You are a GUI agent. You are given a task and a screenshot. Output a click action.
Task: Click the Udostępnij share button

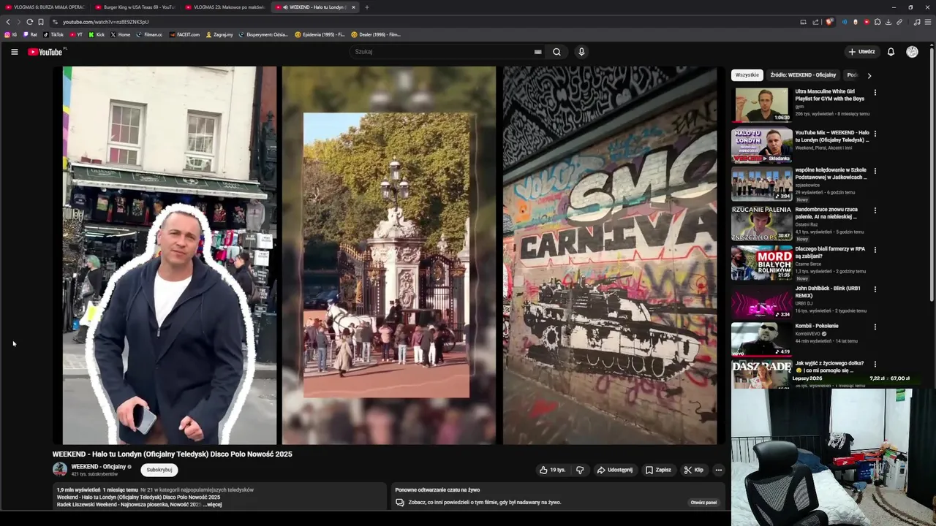pyautogui.click(x=614, y=470)
